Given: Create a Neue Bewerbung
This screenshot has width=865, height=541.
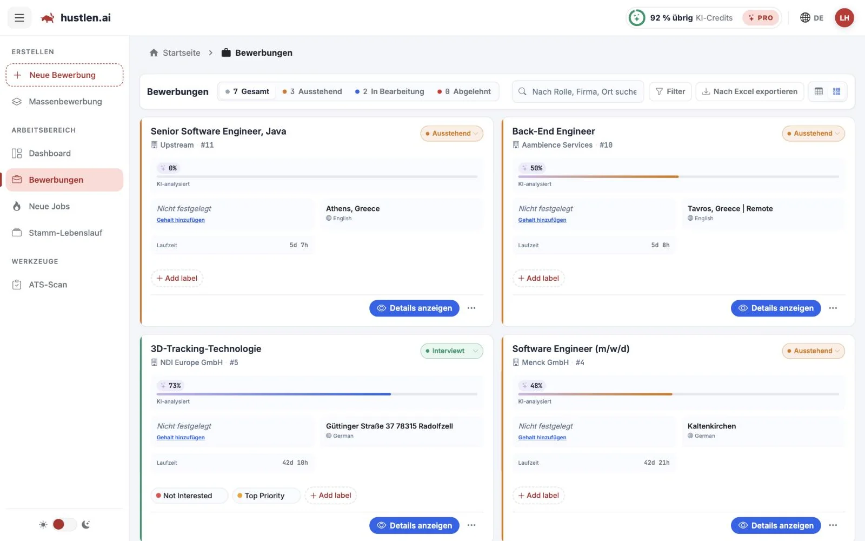Looking at the screenshot, I should 64,75.
